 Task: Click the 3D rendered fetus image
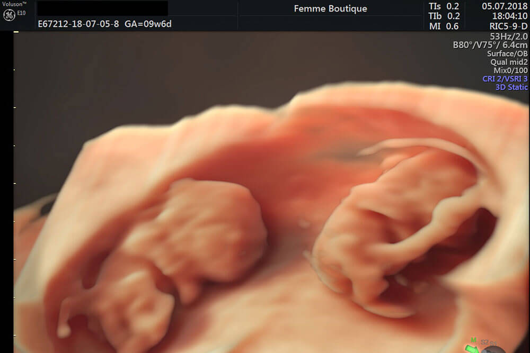[x=271, y=192]
